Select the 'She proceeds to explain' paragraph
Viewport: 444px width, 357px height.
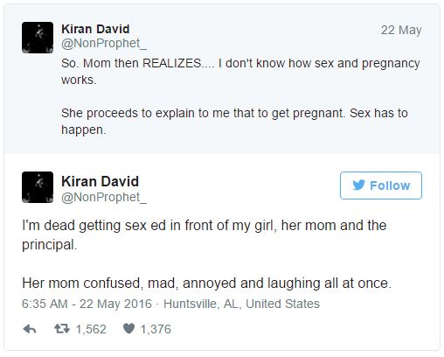234,122
